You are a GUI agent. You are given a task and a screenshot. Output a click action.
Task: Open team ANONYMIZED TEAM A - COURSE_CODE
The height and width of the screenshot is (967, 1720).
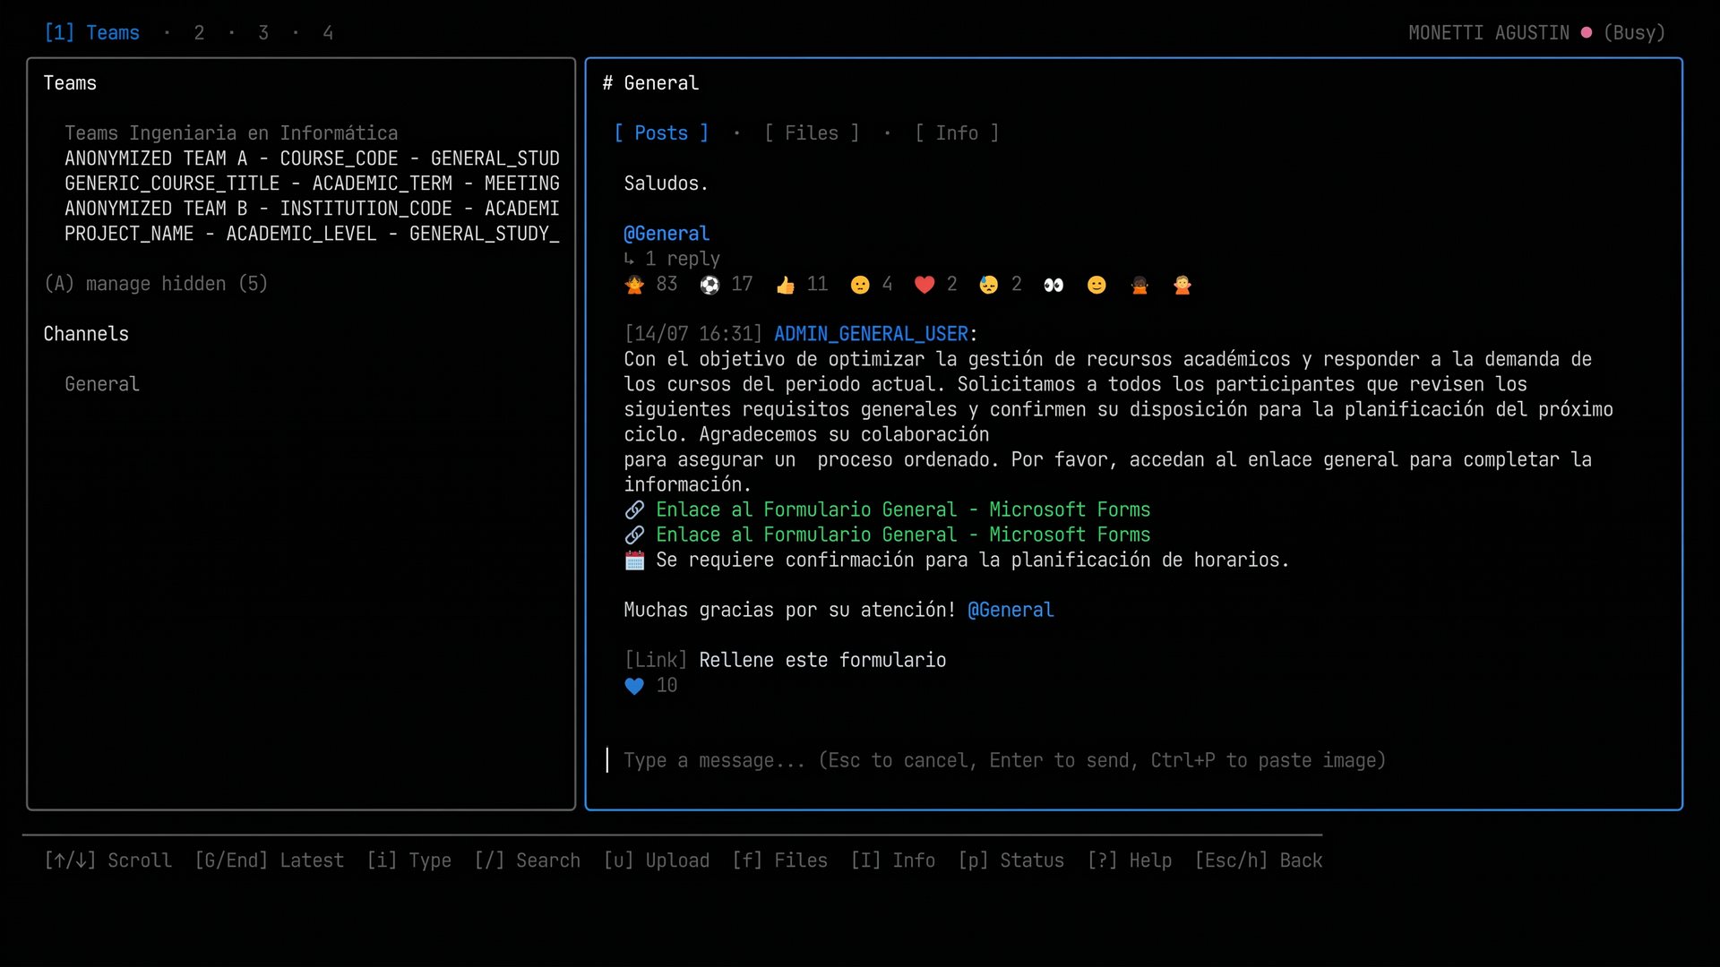coord(312,158)
